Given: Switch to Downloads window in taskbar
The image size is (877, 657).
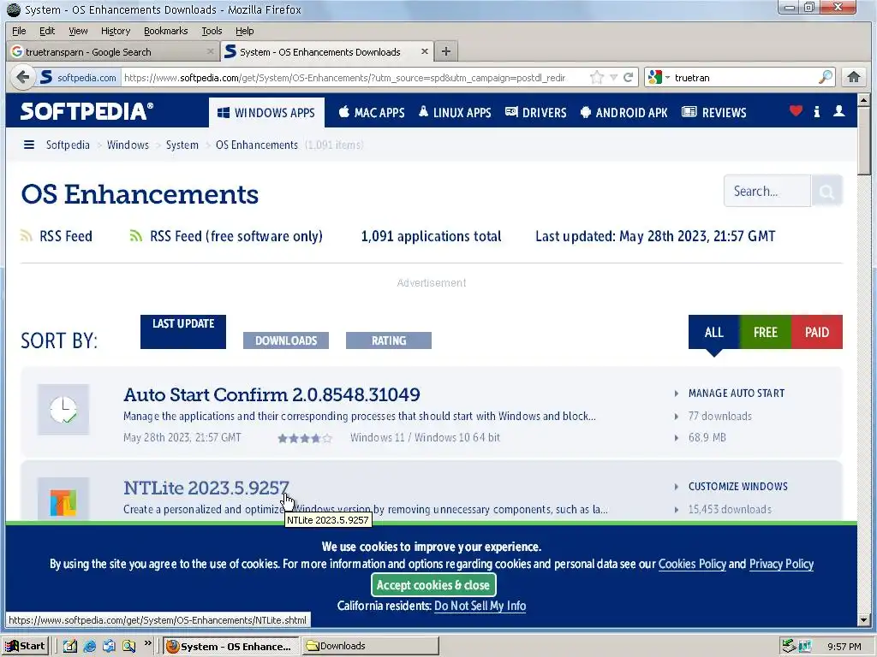Looking at the screenshot, I should coord(371,646).
